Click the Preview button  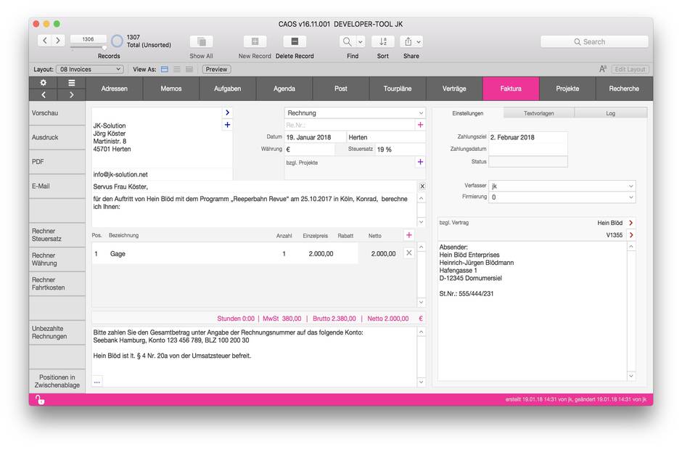pos(216,69)
